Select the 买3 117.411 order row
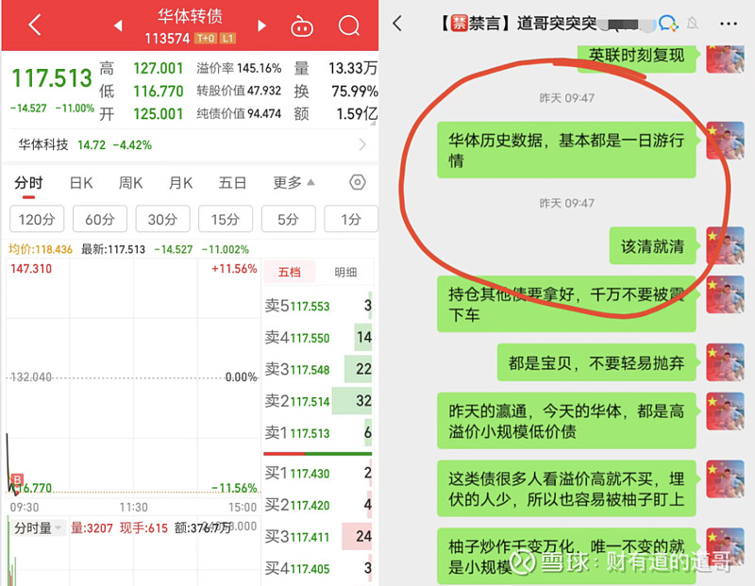The height and width of the screenshot is (586, 755). pos(318,537)
